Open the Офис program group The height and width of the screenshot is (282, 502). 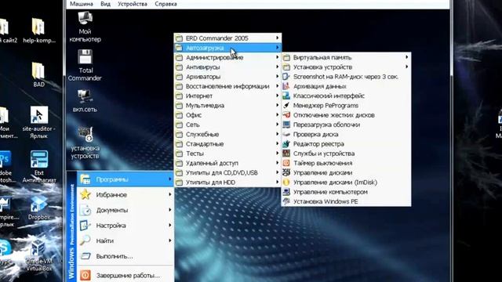[227, 115]
